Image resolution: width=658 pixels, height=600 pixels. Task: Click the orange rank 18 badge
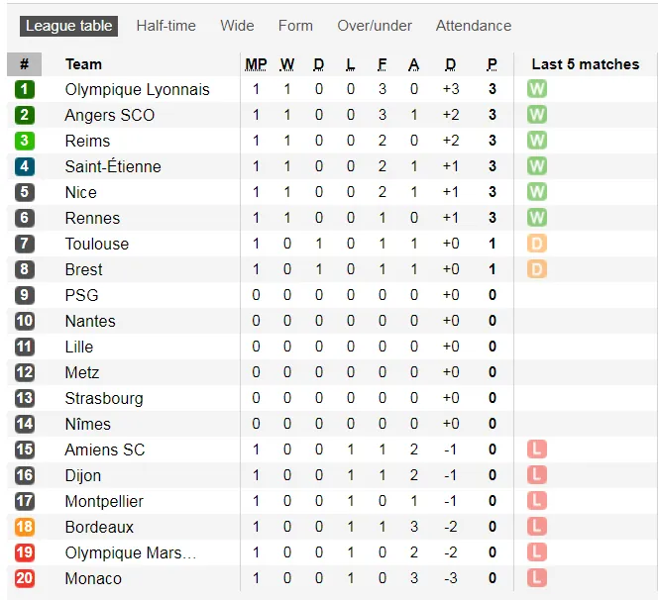(25, 527)
